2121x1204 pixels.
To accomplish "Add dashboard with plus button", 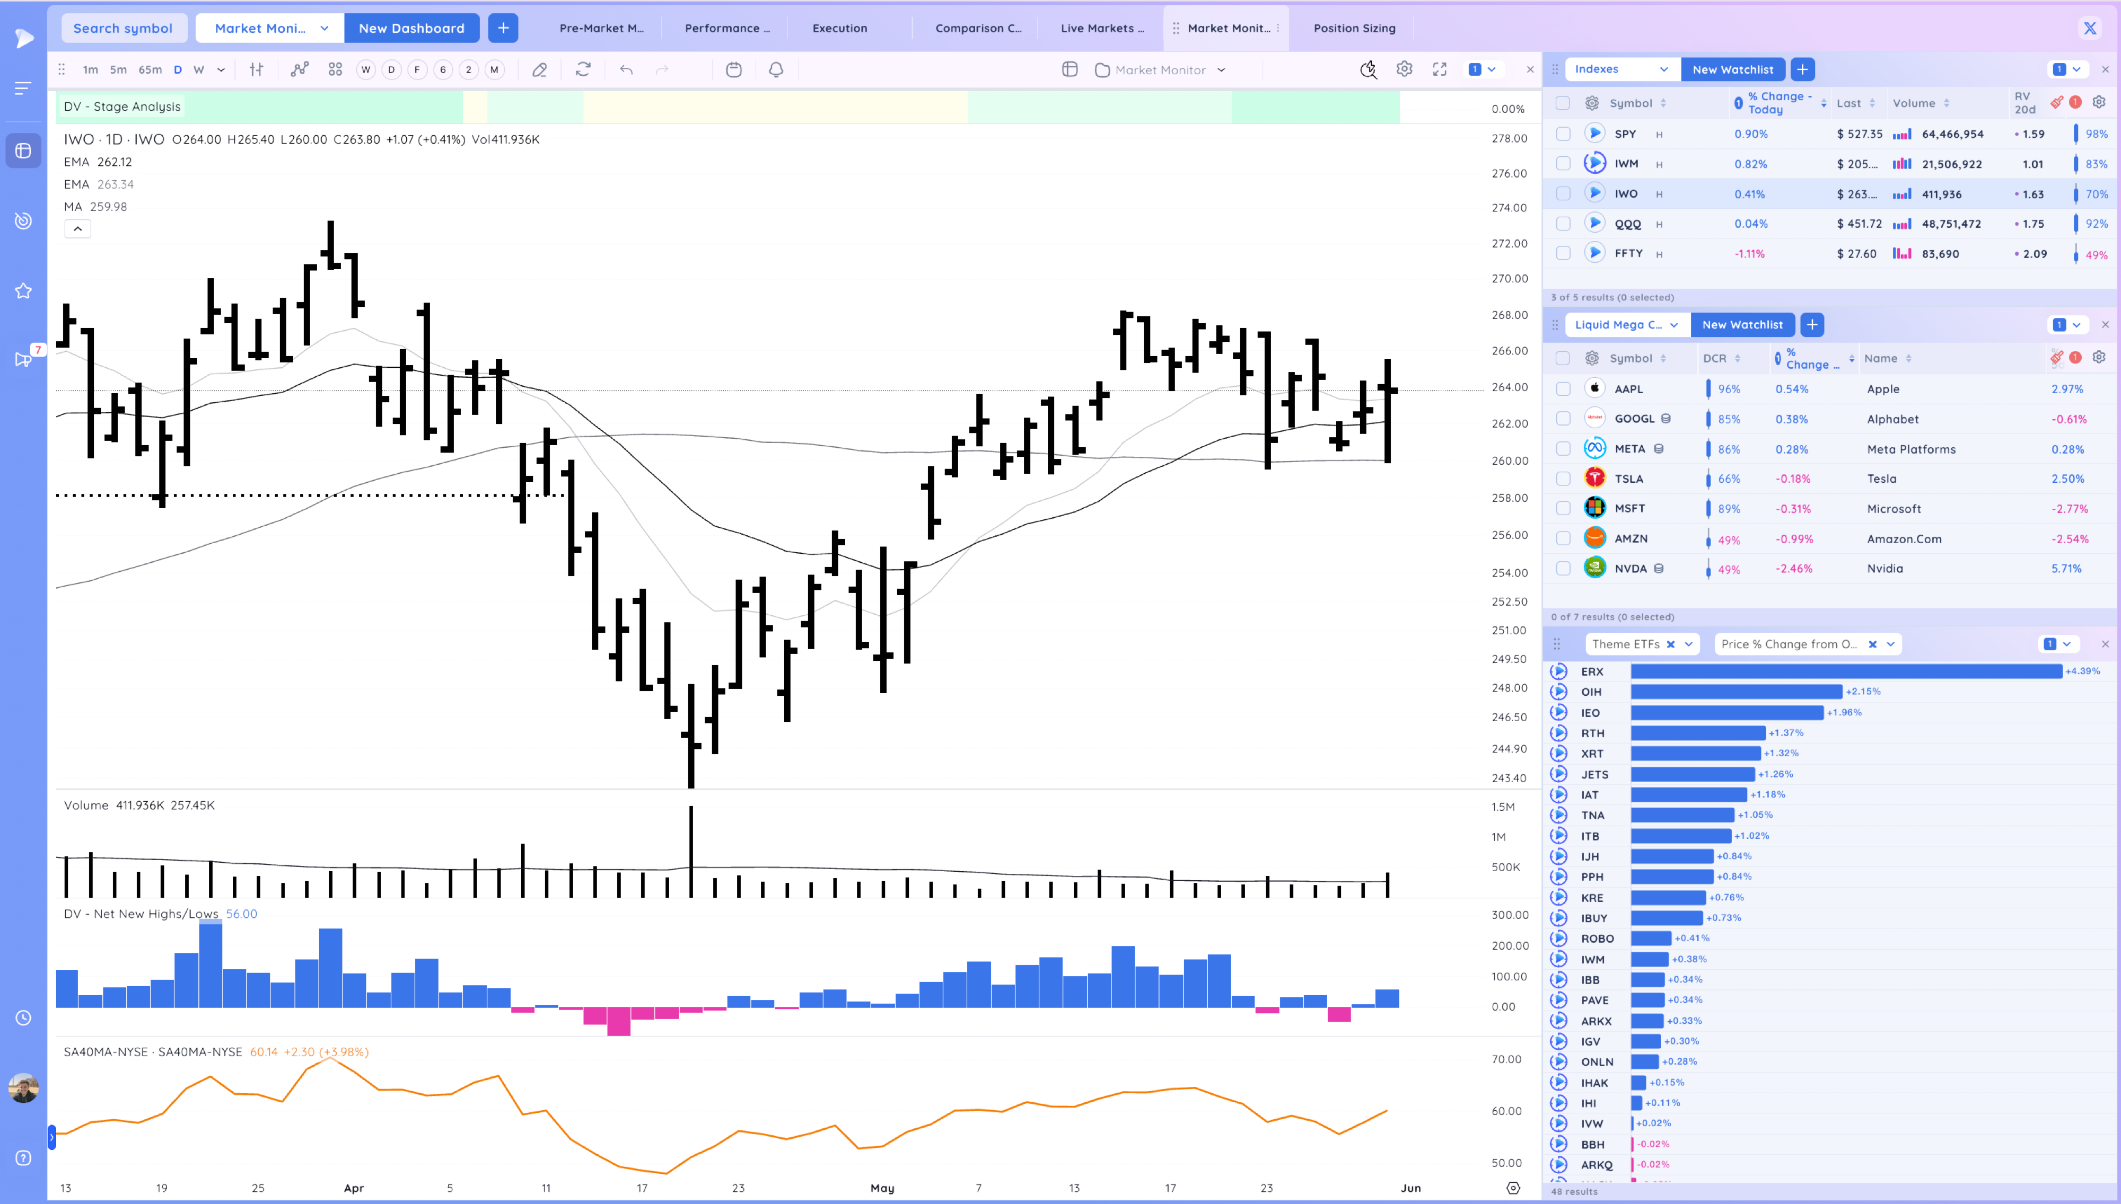I will click(x=503, y=28).
